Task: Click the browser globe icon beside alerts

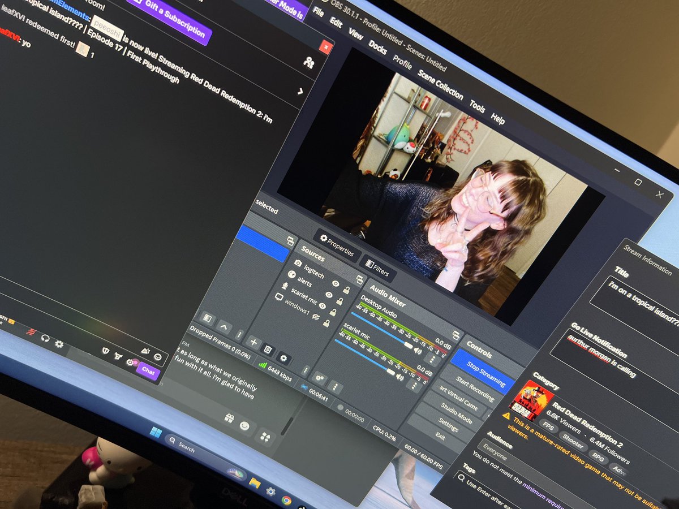Action: coord(292,274)
